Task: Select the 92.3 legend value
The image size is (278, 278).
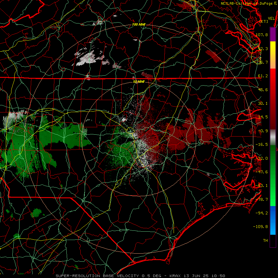Action: pyautogui.click(x=263, y=48)
